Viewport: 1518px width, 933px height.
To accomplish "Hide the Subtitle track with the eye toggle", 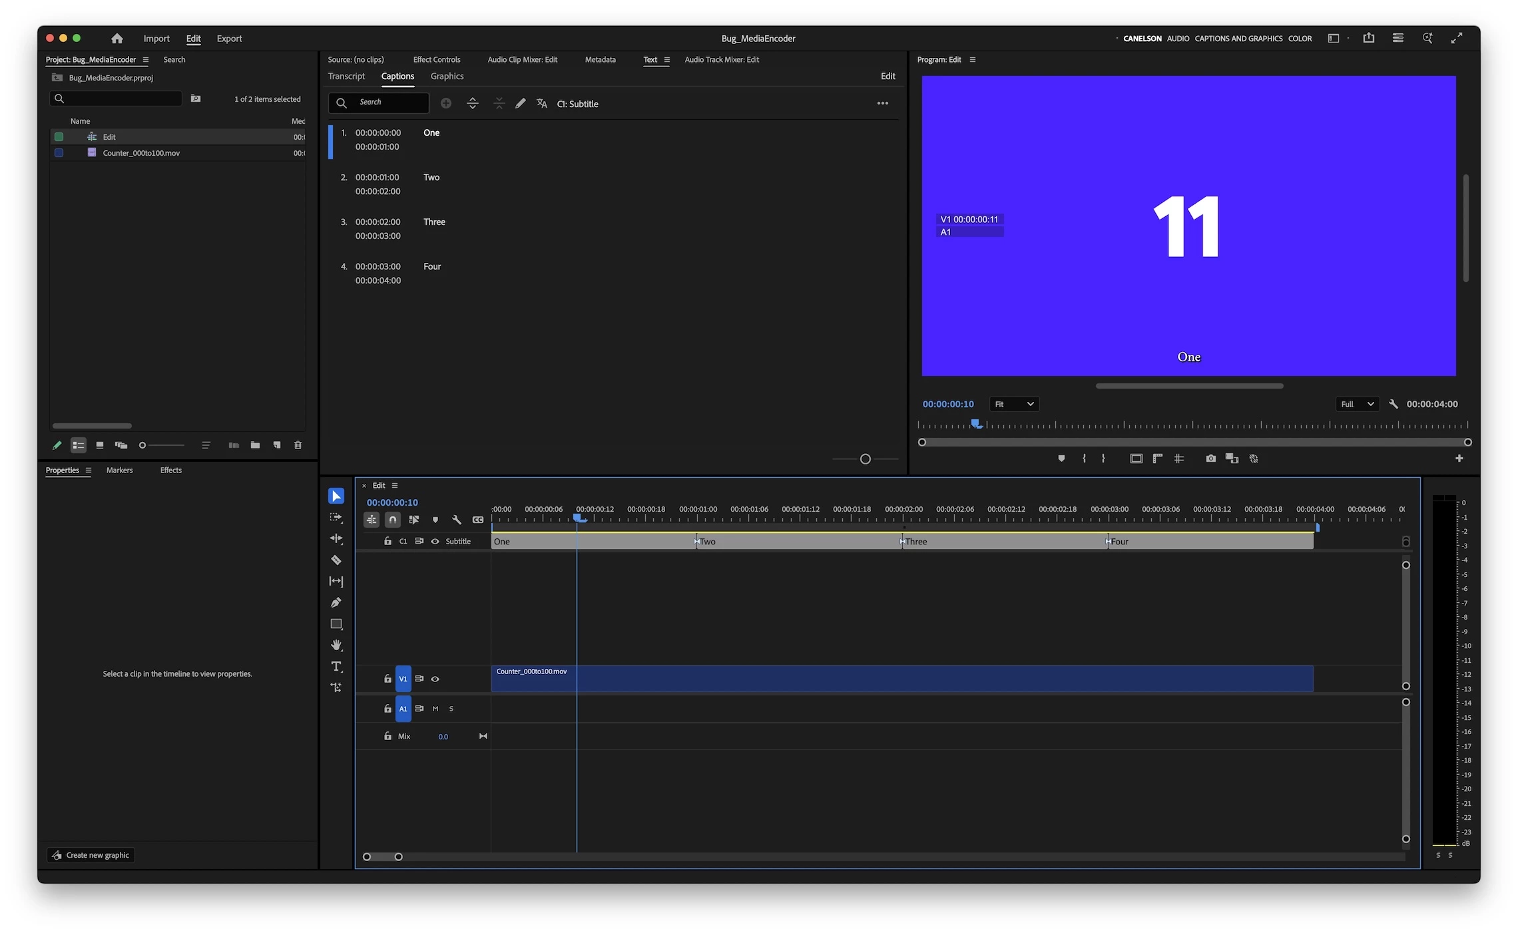I will coord(435,541).
